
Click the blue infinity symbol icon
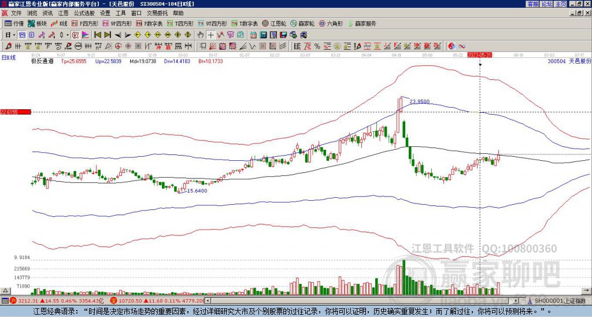point(462,46)
